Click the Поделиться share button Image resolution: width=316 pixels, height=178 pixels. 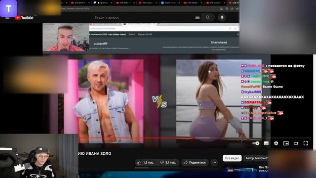tap(195, 163)
